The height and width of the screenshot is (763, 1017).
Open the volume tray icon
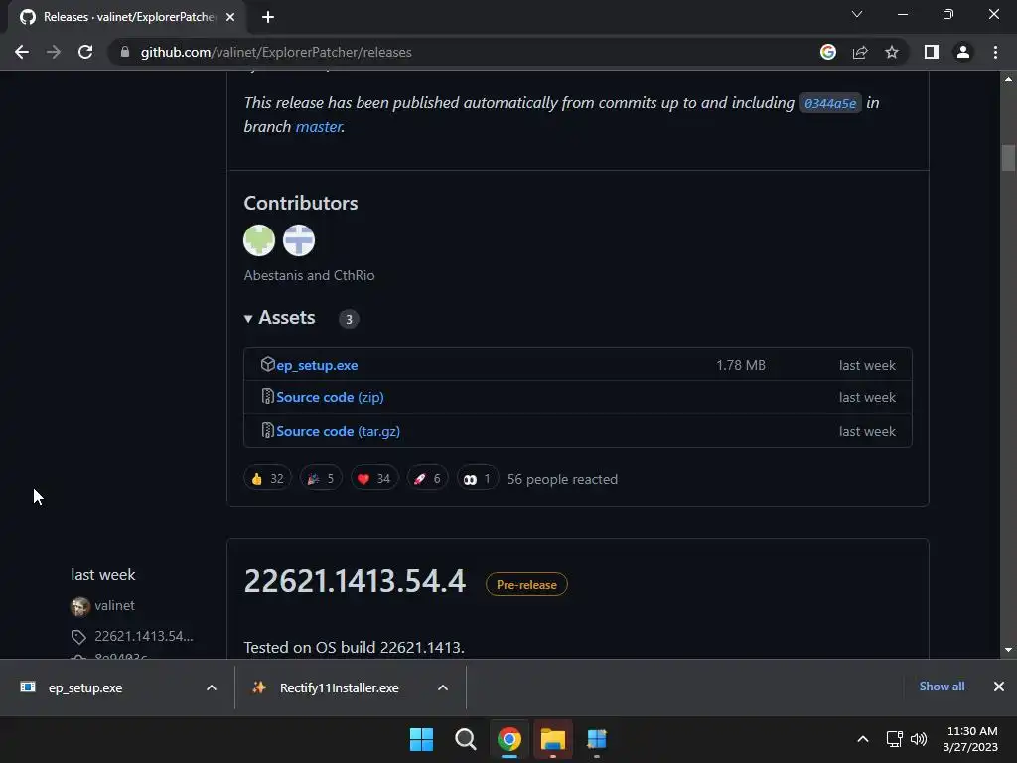919,739
